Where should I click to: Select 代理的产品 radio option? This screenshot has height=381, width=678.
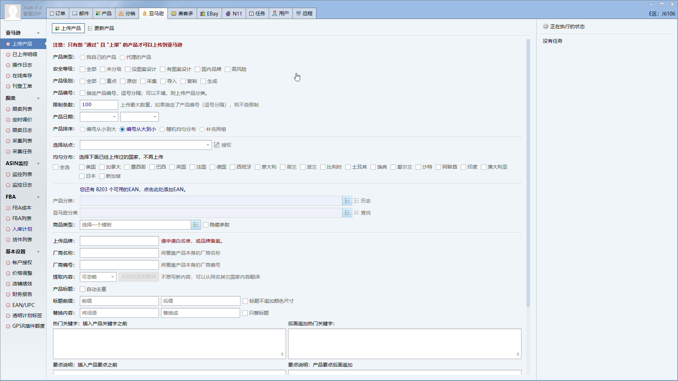coord(122,58)
